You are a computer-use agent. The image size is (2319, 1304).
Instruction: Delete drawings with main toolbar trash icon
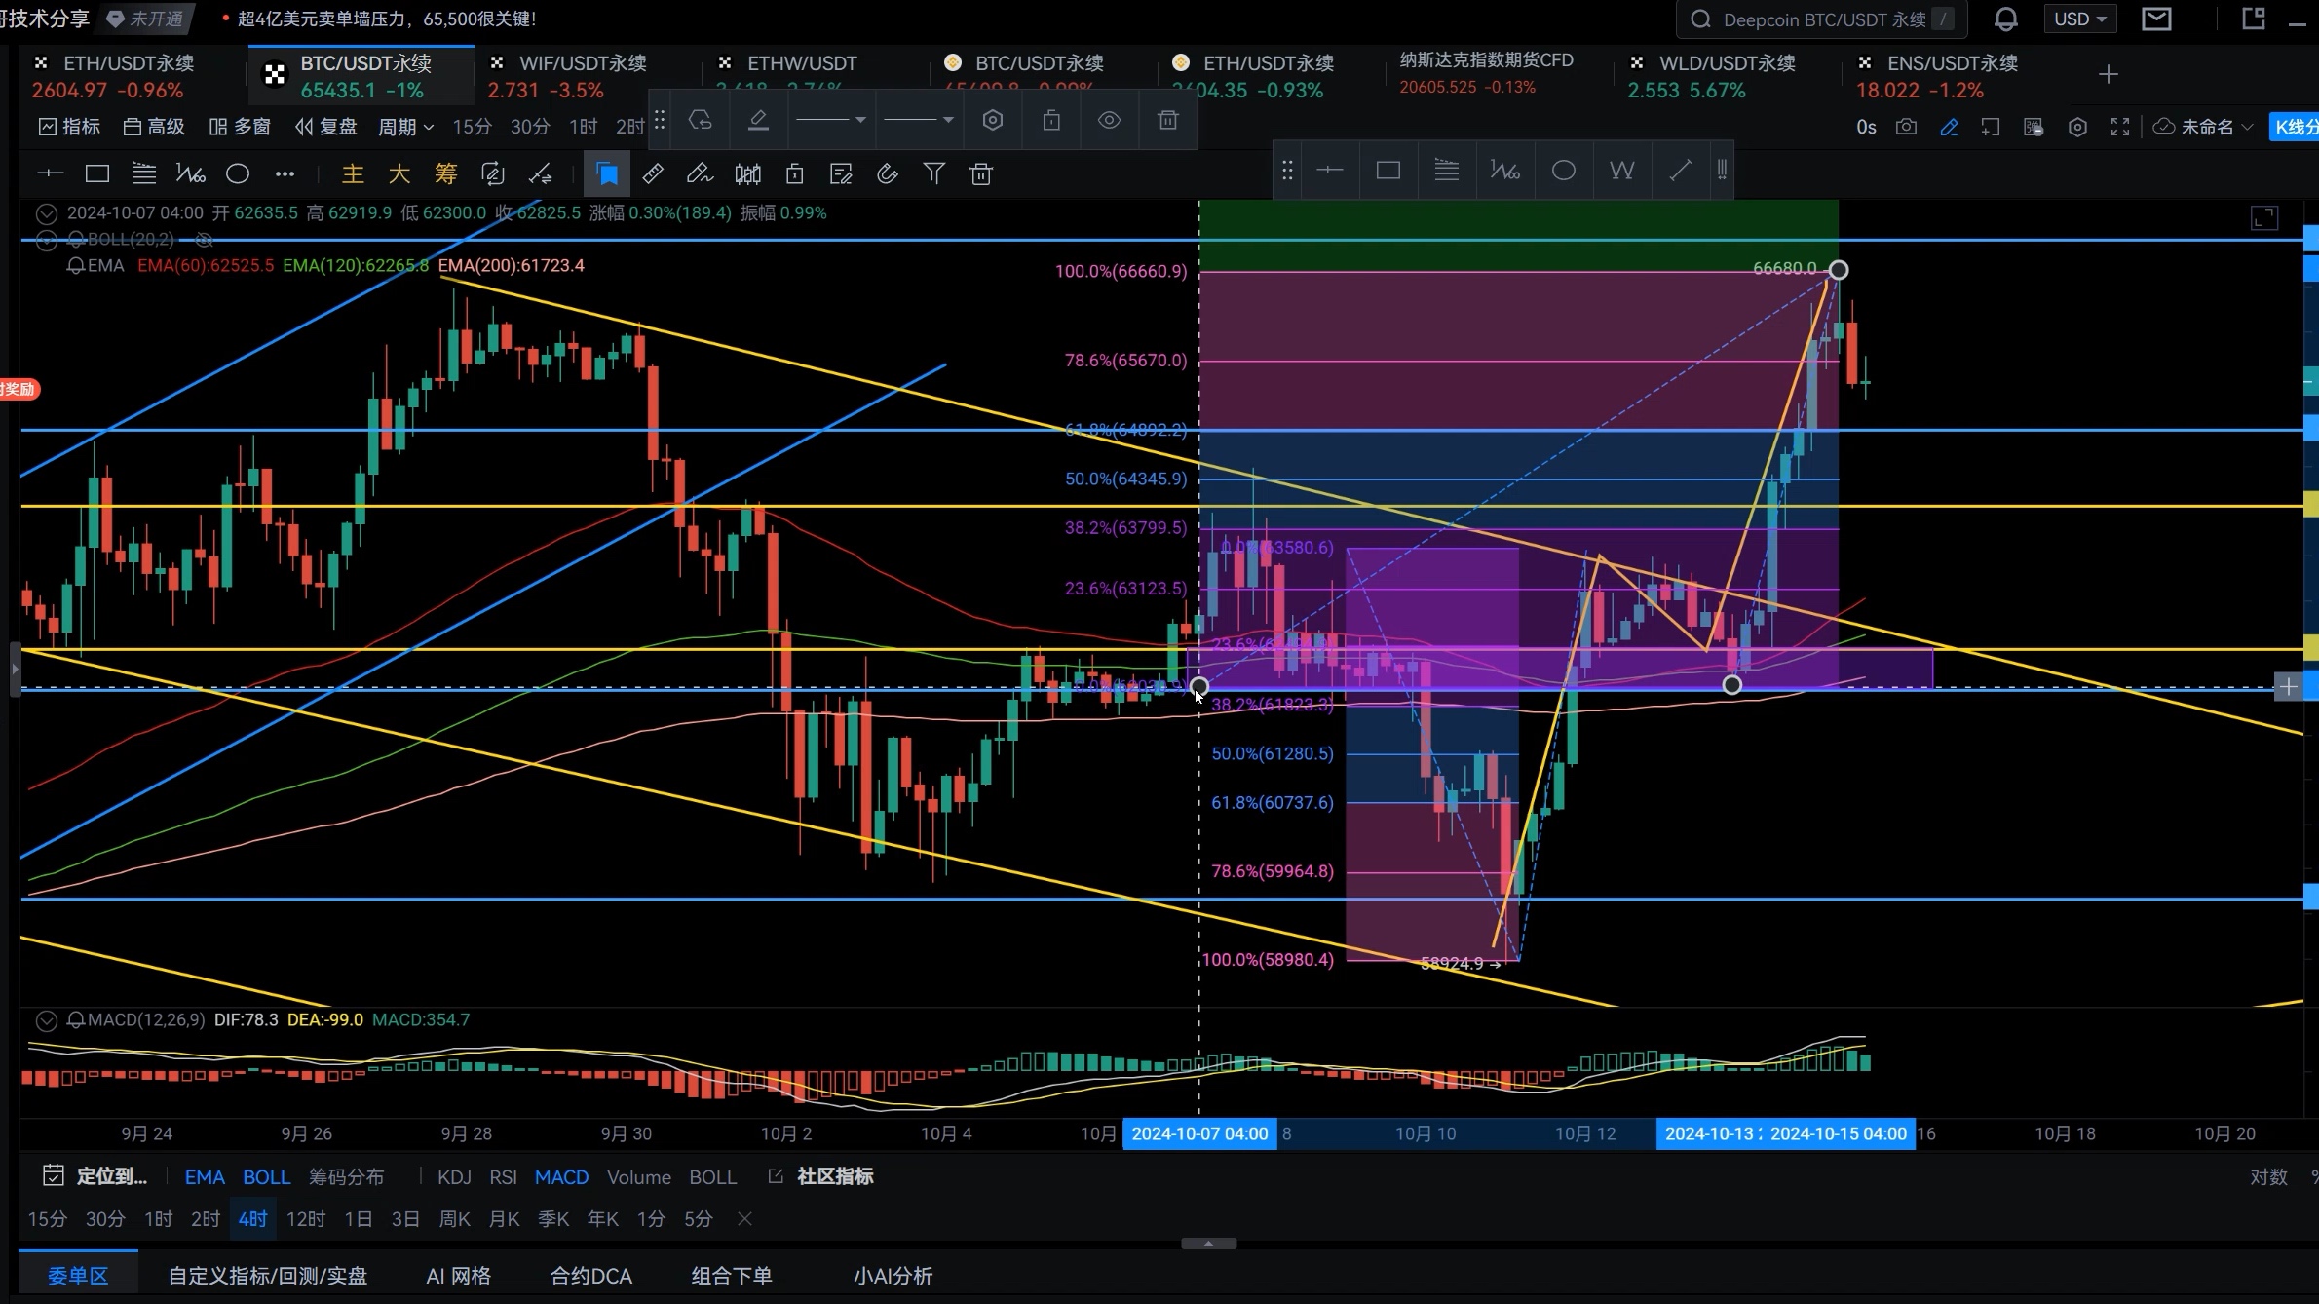pyautogui.click(x=981, y=174)
